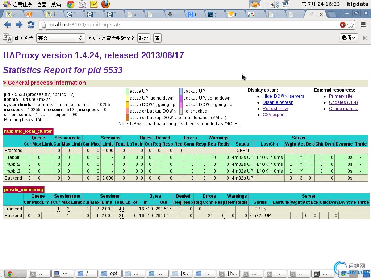Reload the page with the refresh icon

click(x=31, y=25)
